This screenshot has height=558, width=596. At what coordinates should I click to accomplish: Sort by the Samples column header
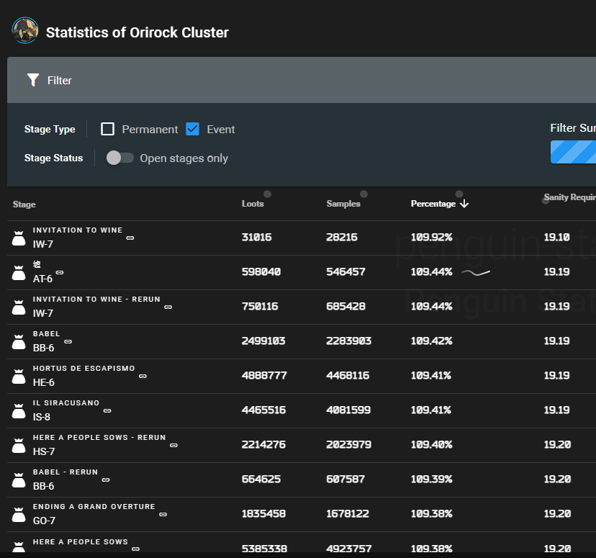point(343,204)
